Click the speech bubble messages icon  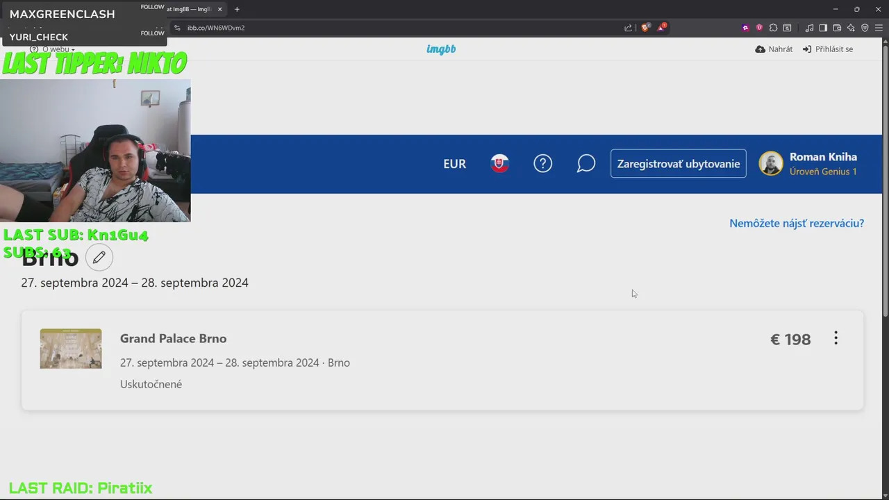point(586,164)
